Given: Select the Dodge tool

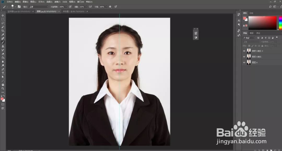Looking at the screenshot, I should [x=3, y=65].
